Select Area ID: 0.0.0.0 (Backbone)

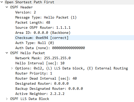coord(43,33)
